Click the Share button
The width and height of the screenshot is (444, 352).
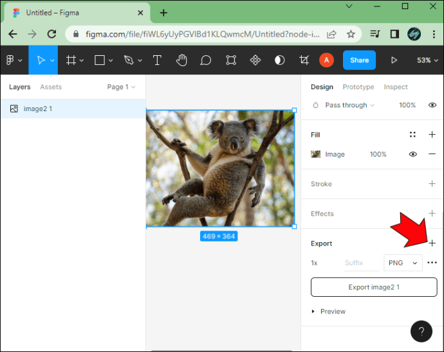click(x=359, y=60)
